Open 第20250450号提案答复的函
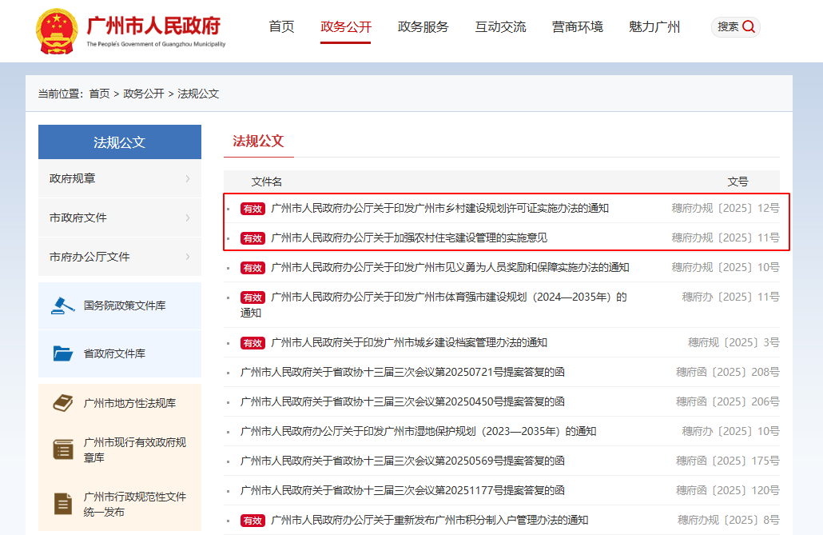This screenshot has width=823, height=535. 402,401
